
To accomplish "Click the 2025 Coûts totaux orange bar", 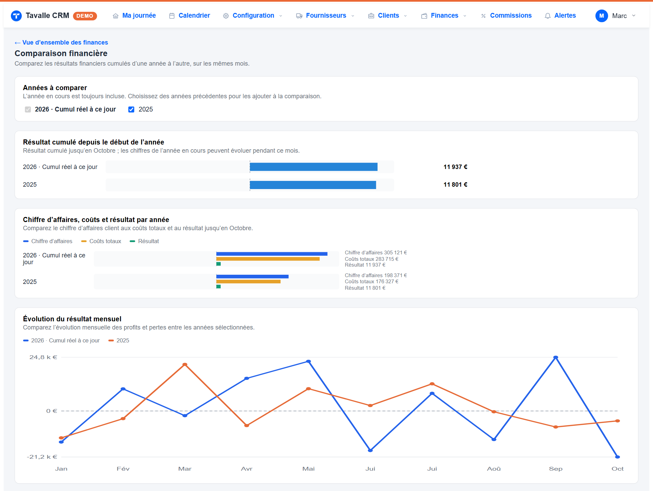I will pyautogui.click(x=248, y=282).
